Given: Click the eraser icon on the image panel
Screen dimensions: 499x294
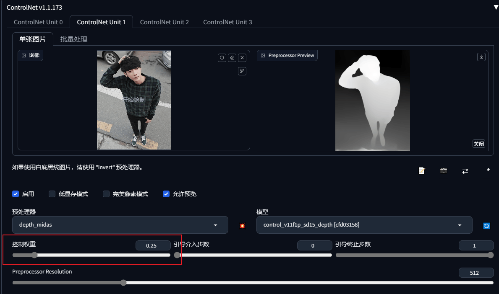Looking at the screenshot, I should tap(232, 58).
